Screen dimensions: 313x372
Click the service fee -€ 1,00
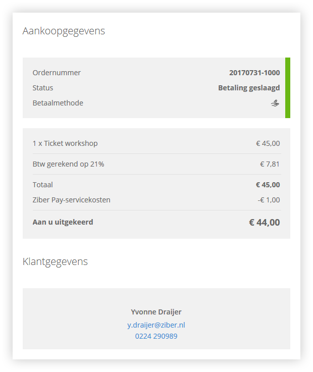(x=269, y=200)
